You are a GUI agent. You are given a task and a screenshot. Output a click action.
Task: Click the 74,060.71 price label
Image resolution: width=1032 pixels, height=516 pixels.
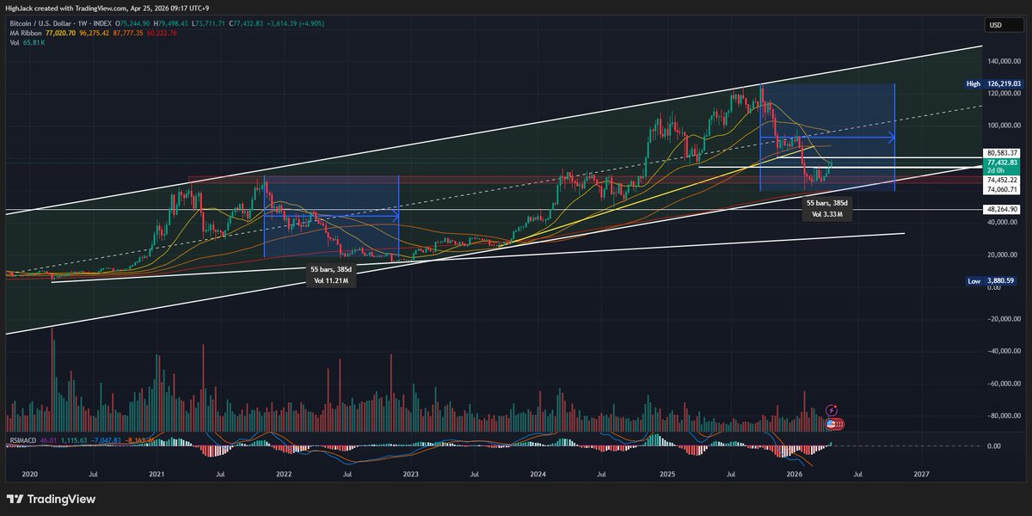pyautogui.click(x=1003, y=189)
